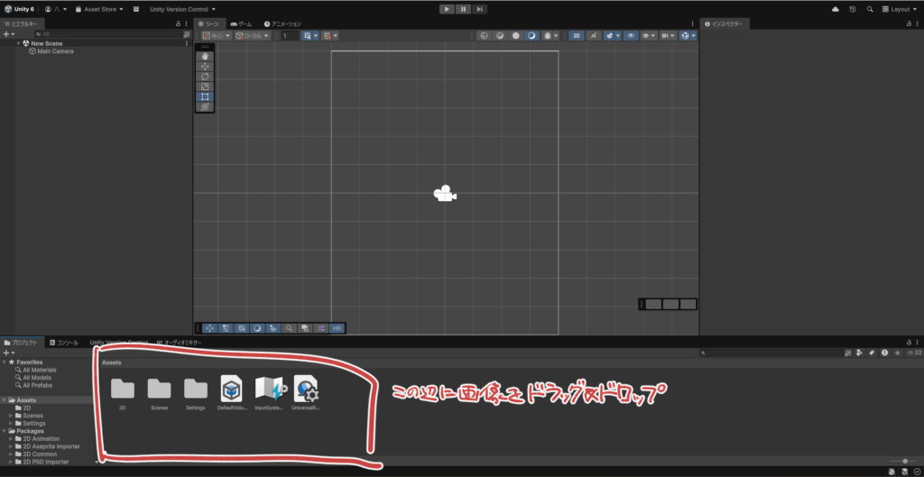The image size is (924, 477).
Task: Open the Undo History icon
Action: [x=853, y=9]
